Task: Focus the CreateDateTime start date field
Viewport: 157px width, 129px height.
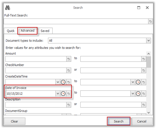Action: pyautogui.click(x=30, y=82)
